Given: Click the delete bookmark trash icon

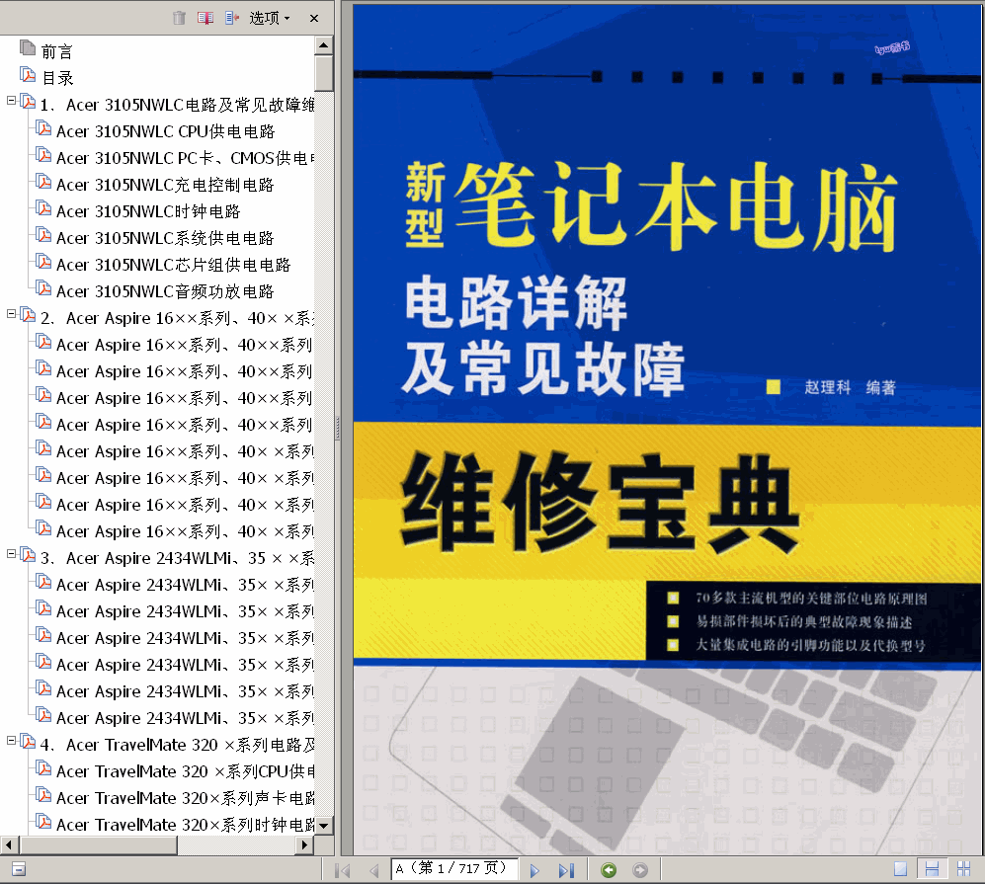Looking at the screenshot, I should click(179, 18).
